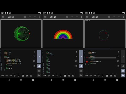Image resolution: width=126 pixels, height=94 pixels.
Task: Save the file from green spiral screen's top bar
Action: (25, 17)
